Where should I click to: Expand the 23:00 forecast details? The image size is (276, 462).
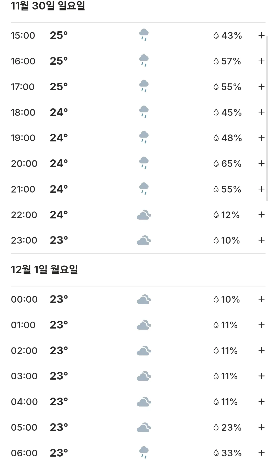click(261, 240)
